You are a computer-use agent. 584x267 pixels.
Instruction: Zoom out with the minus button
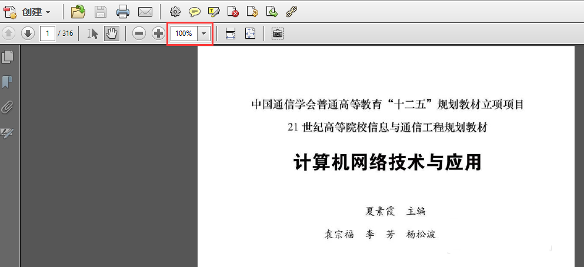(139, 34)
